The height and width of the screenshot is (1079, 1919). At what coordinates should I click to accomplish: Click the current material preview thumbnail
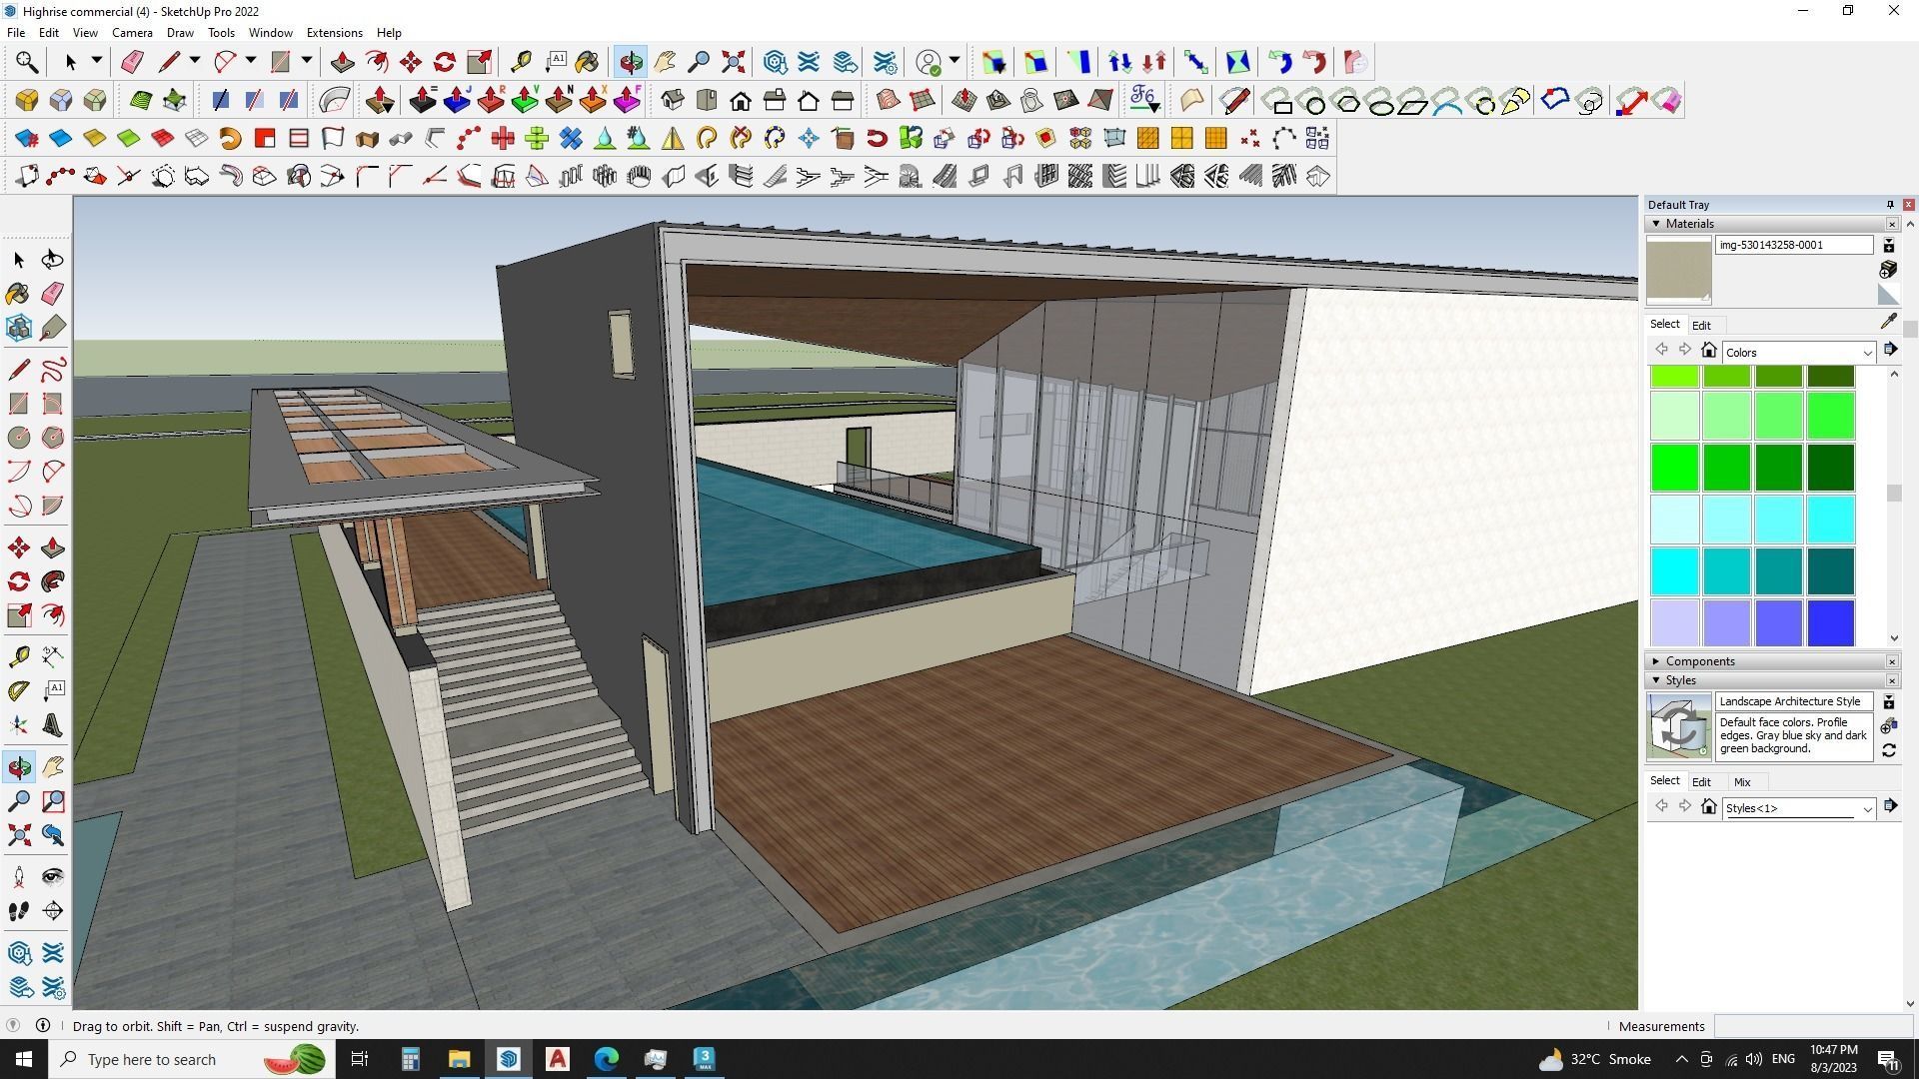(1679, 270)
